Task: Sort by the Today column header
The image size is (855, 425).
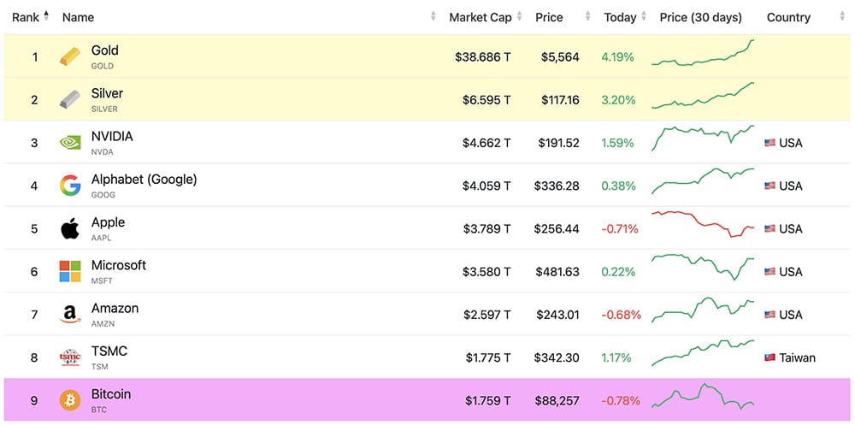Action: click(620, 17)
